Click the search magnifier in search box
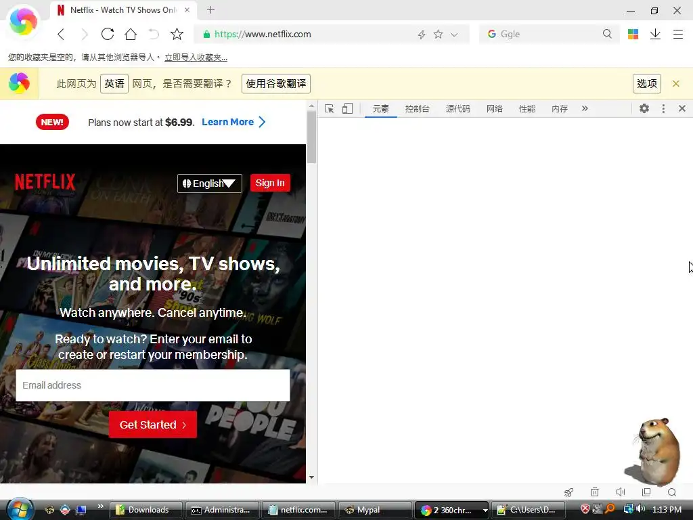693x520 pixels. pos(607,34)
